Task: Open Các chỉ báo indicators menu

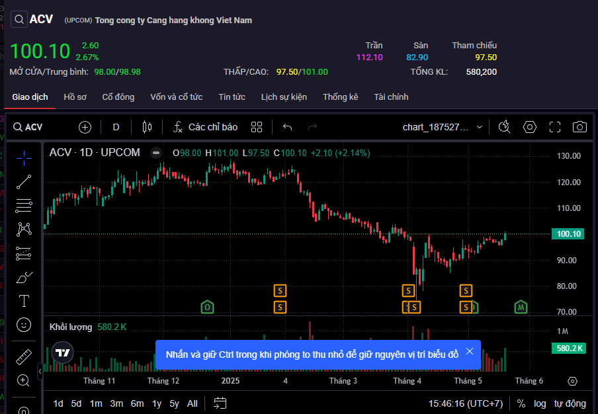Action: click(x=205, y=127)
